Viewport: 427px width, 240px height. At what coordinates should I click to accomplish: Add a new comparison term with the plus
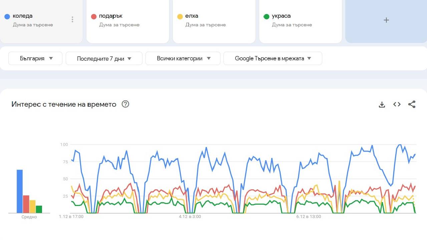(x=386, y=20)
